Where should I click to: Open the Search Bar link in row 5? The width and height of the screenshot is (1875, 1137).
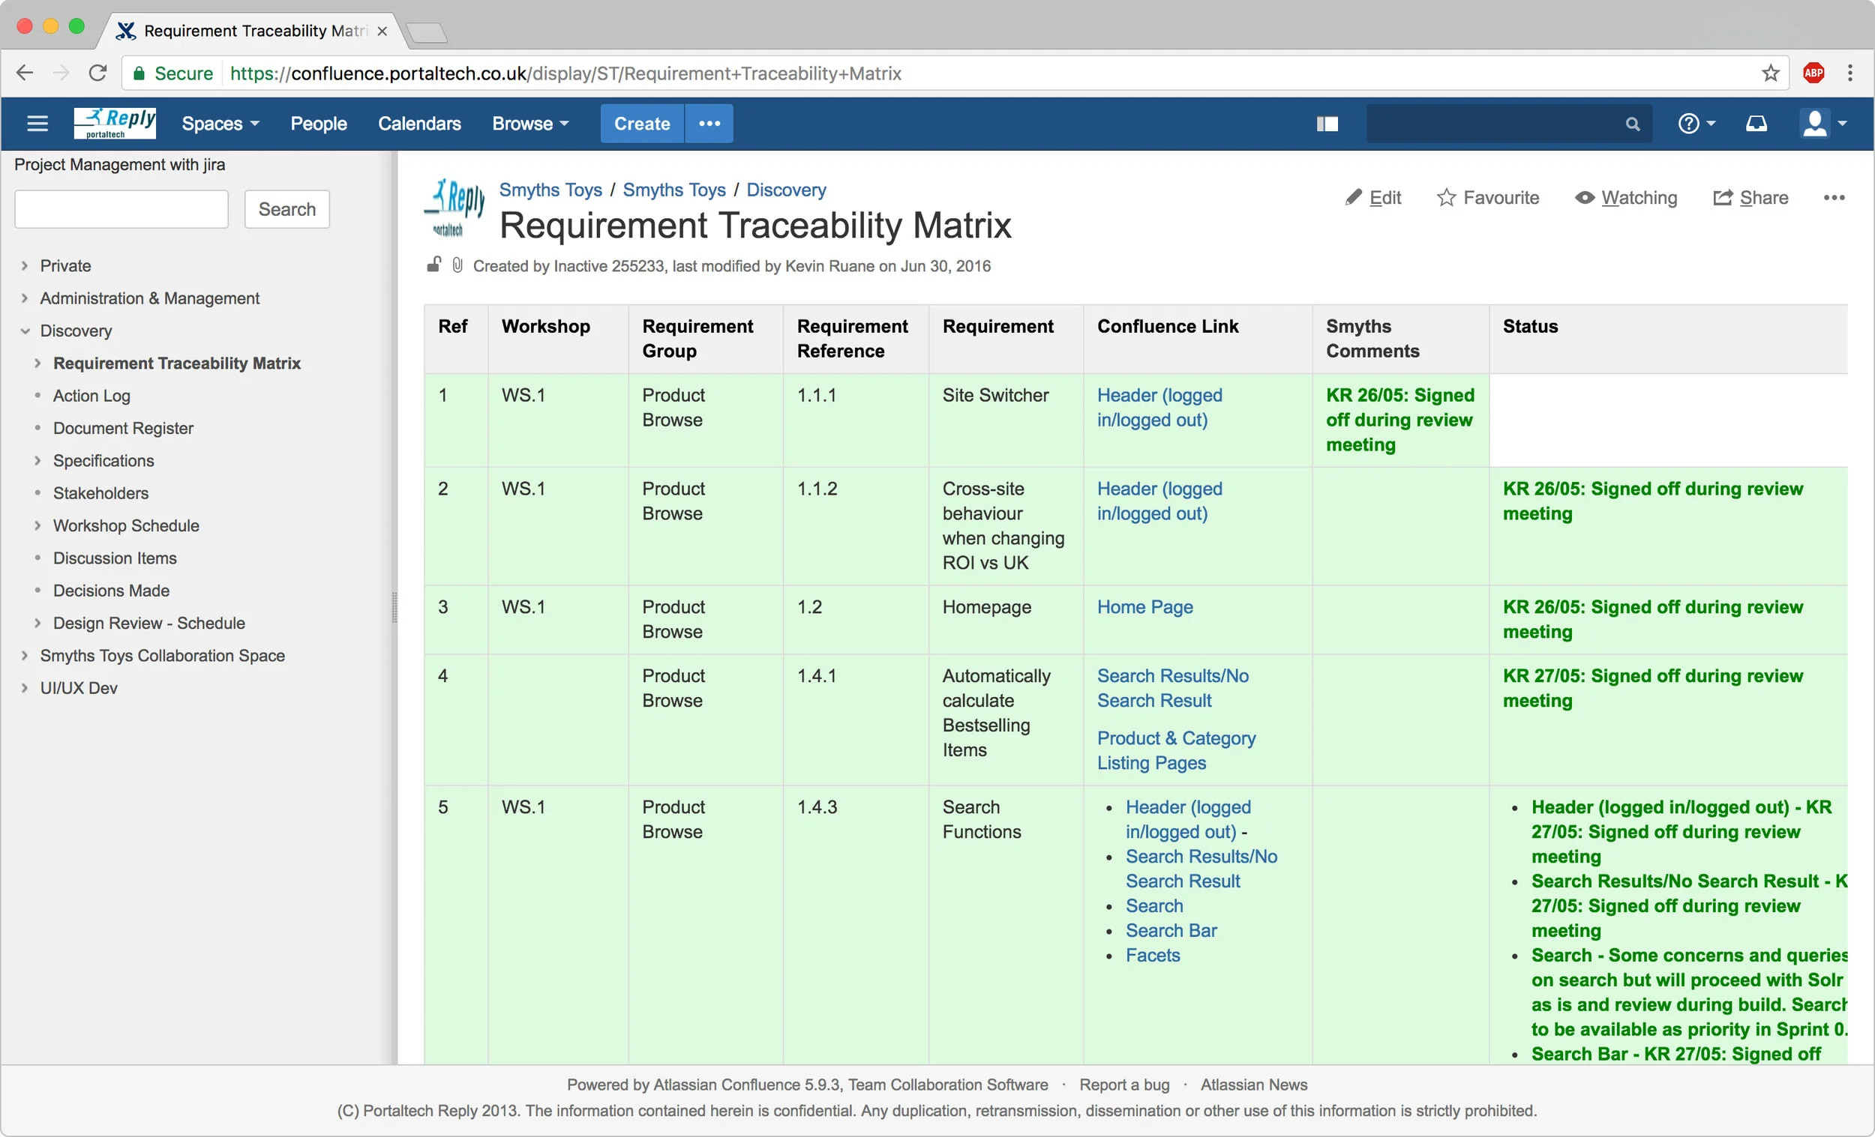pos(1171,930)
